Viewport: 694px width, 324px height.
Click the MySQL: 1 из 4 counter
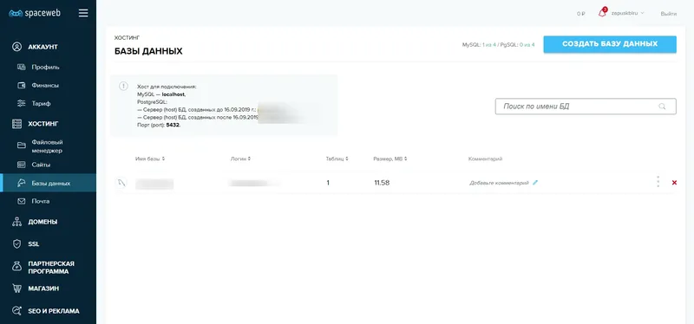pyautogui.click(x=479, y=45)
